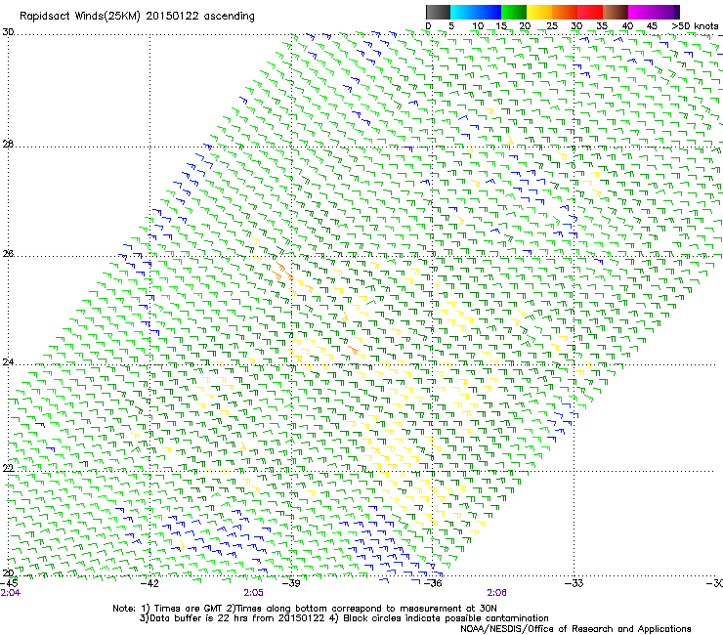Click the 'Data buffer is 22 hrs' note line
Viewport: 723px width, 635px height.
tap(344, 618)
